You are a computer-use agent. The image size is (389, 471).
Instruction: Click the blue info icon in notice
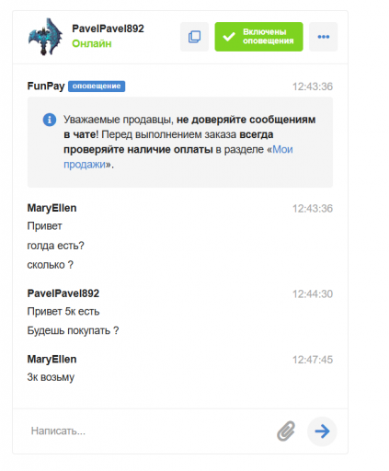pyautogui.click(x=50, y=120)
